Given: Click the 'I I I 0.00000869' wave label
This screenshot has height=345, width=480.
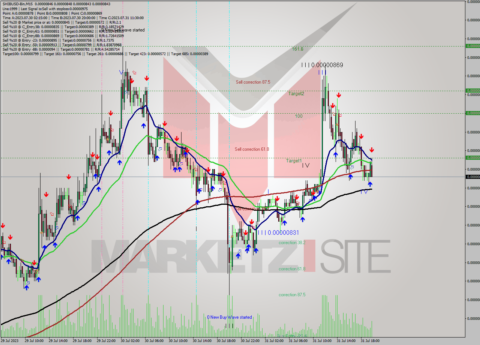Looking at the screenshot, I should pos(322,65).
